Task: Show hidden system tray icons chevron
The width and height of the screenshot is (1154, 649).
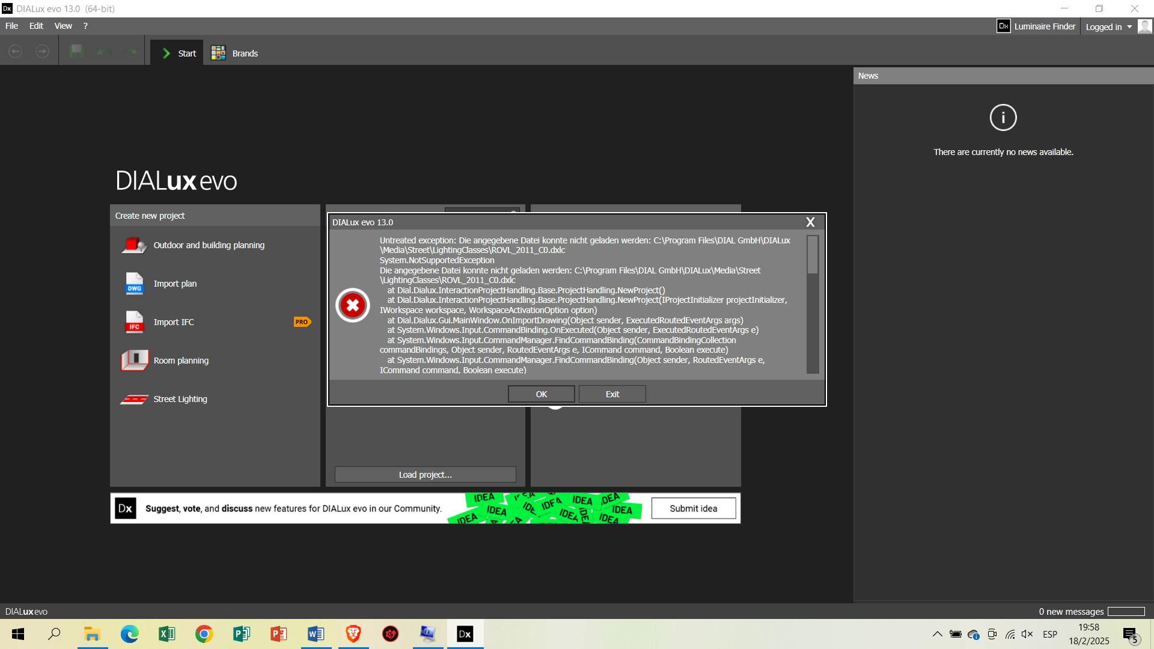Action: [x=937, y=634]
